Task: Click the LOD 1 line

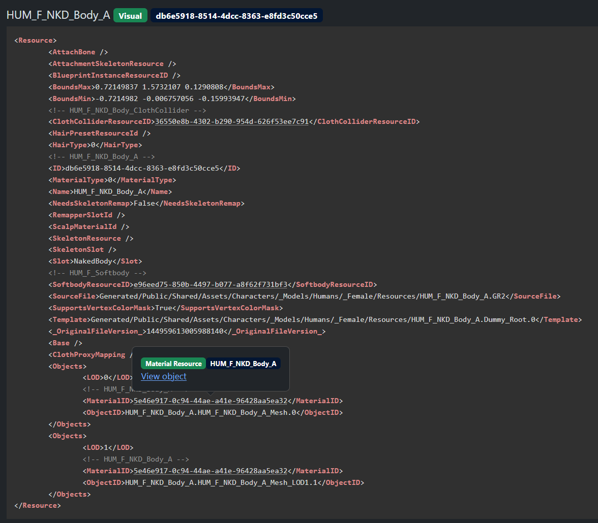Action: point(108,447)
